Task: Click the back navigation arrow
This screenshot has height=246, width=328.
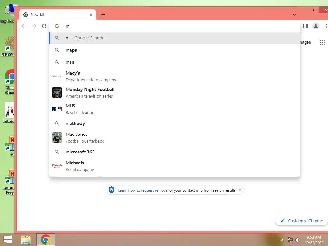Action: pyautogui.click(x=24, y=26)
